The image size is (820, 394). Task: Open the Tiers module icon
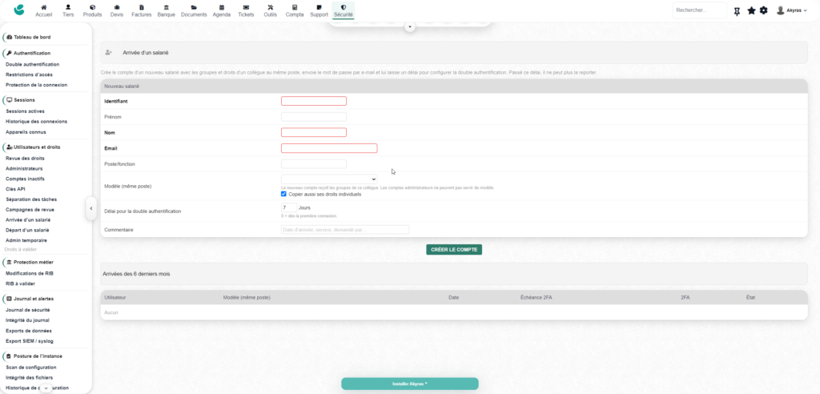68,8
